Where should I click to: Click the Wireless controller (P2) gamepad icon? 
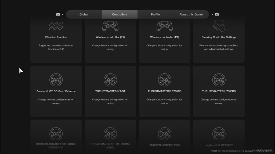(164, 26)
